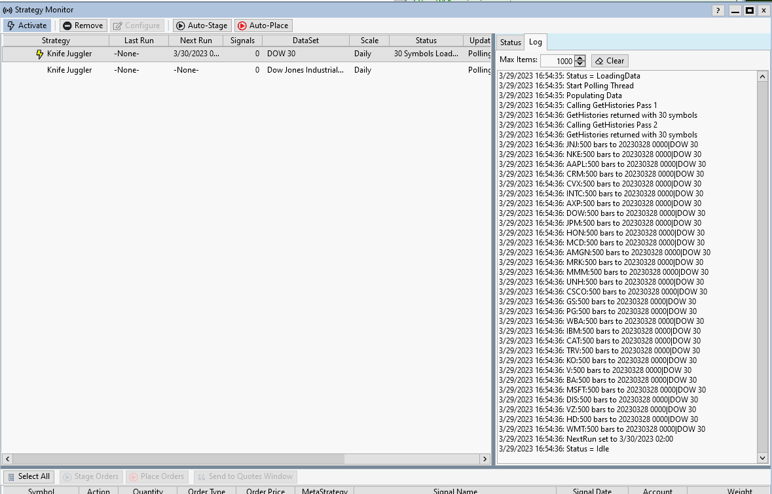Sort by the Status column header

click(x=426, y=41)
